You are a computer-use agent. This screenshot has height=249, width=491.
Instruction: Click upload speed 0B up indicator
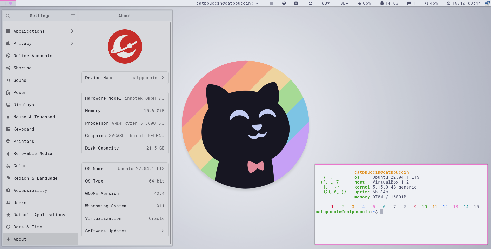pyautogui.click(x=345, y=3)
